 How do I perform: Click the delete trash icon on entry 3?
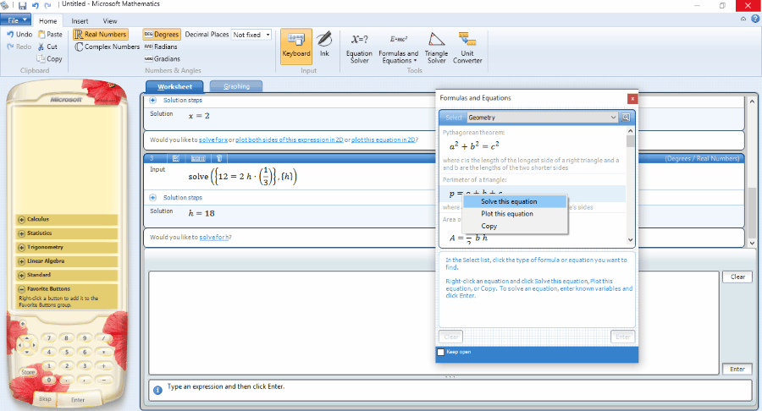click(219, 158)
